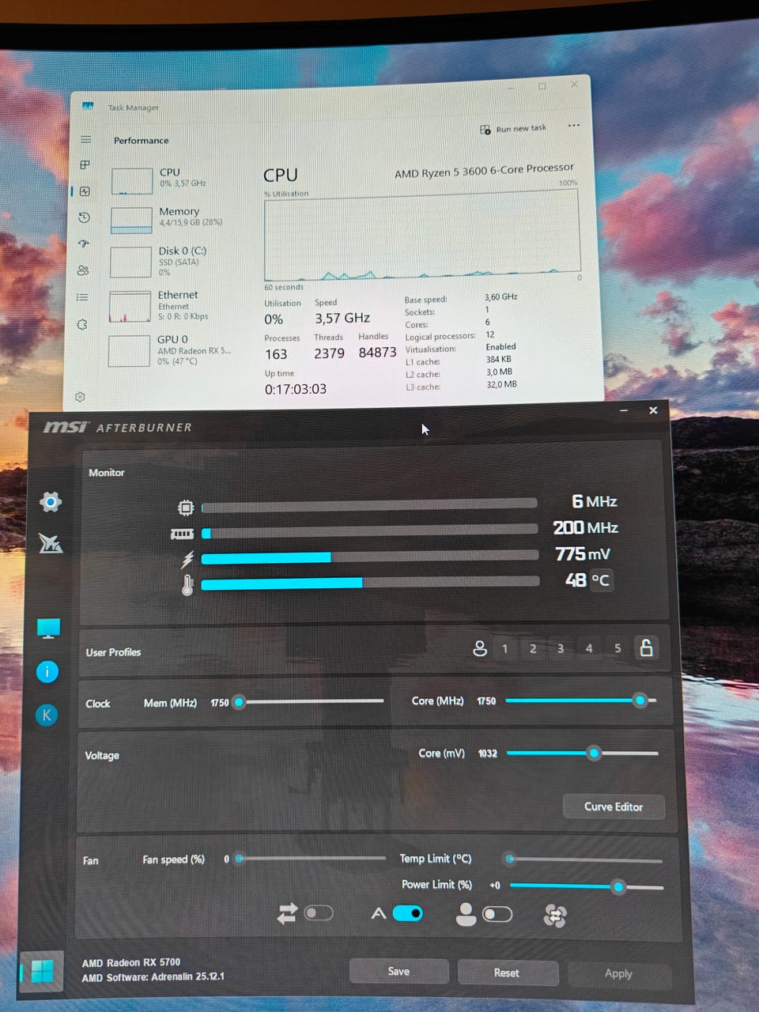Open Task Manager hamburger navigation menu
Image resolution: width=759 pixels, height=1012 pixels.
[x=86, y=139]
